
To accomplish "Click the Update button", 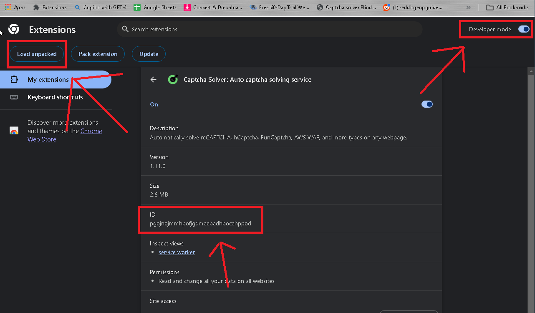I will pos(149,54).
